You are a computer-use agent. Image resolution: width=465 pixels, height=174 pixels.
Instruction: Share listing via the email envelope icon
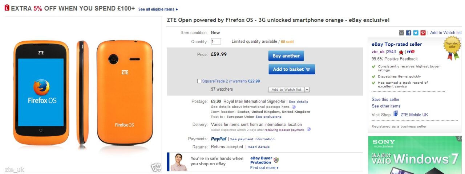(x=401, y=33)
